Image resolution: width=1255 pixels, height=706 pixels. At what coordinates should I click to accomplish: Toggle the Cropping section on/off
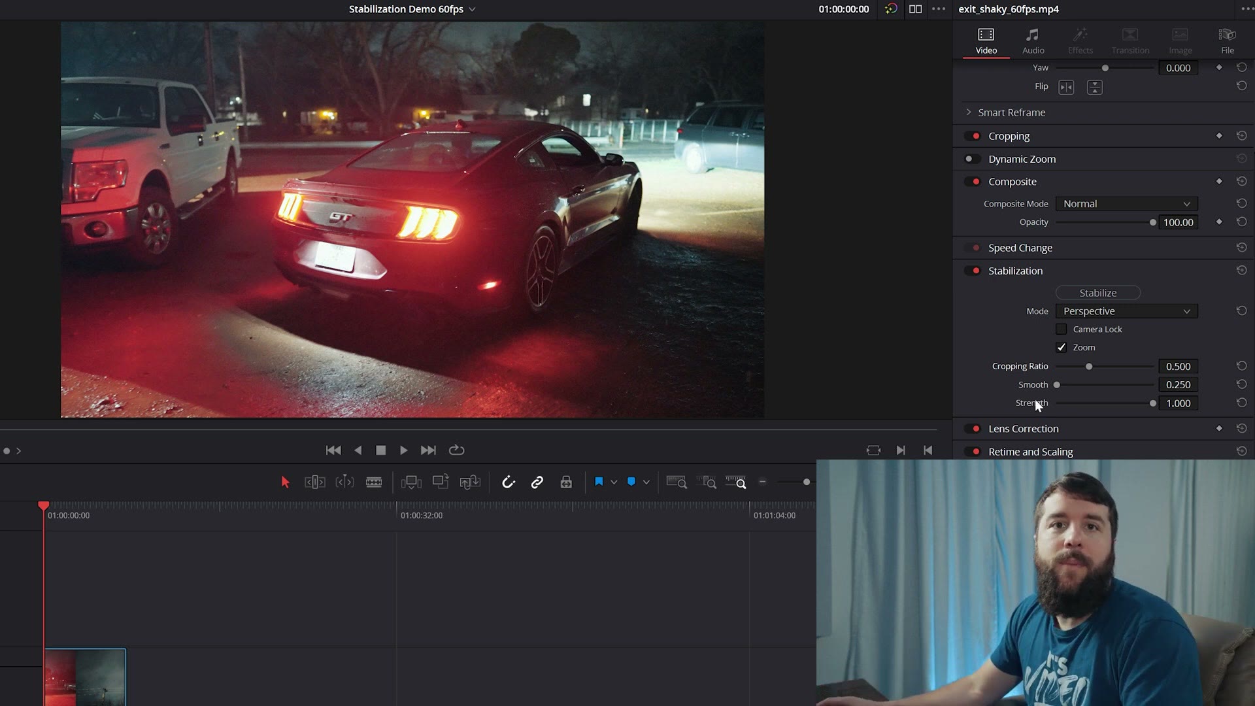(x=973, y=136)
